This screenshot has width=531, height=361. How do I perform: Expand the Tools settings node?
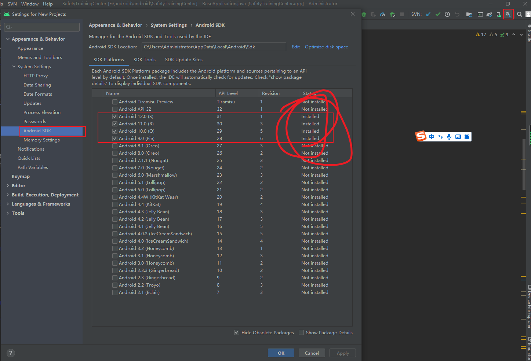pyautogui.click(x=8, y=213)
